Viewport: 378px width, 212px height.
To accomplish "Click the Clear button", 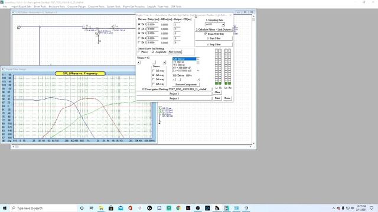I will (x=217, y=92).
